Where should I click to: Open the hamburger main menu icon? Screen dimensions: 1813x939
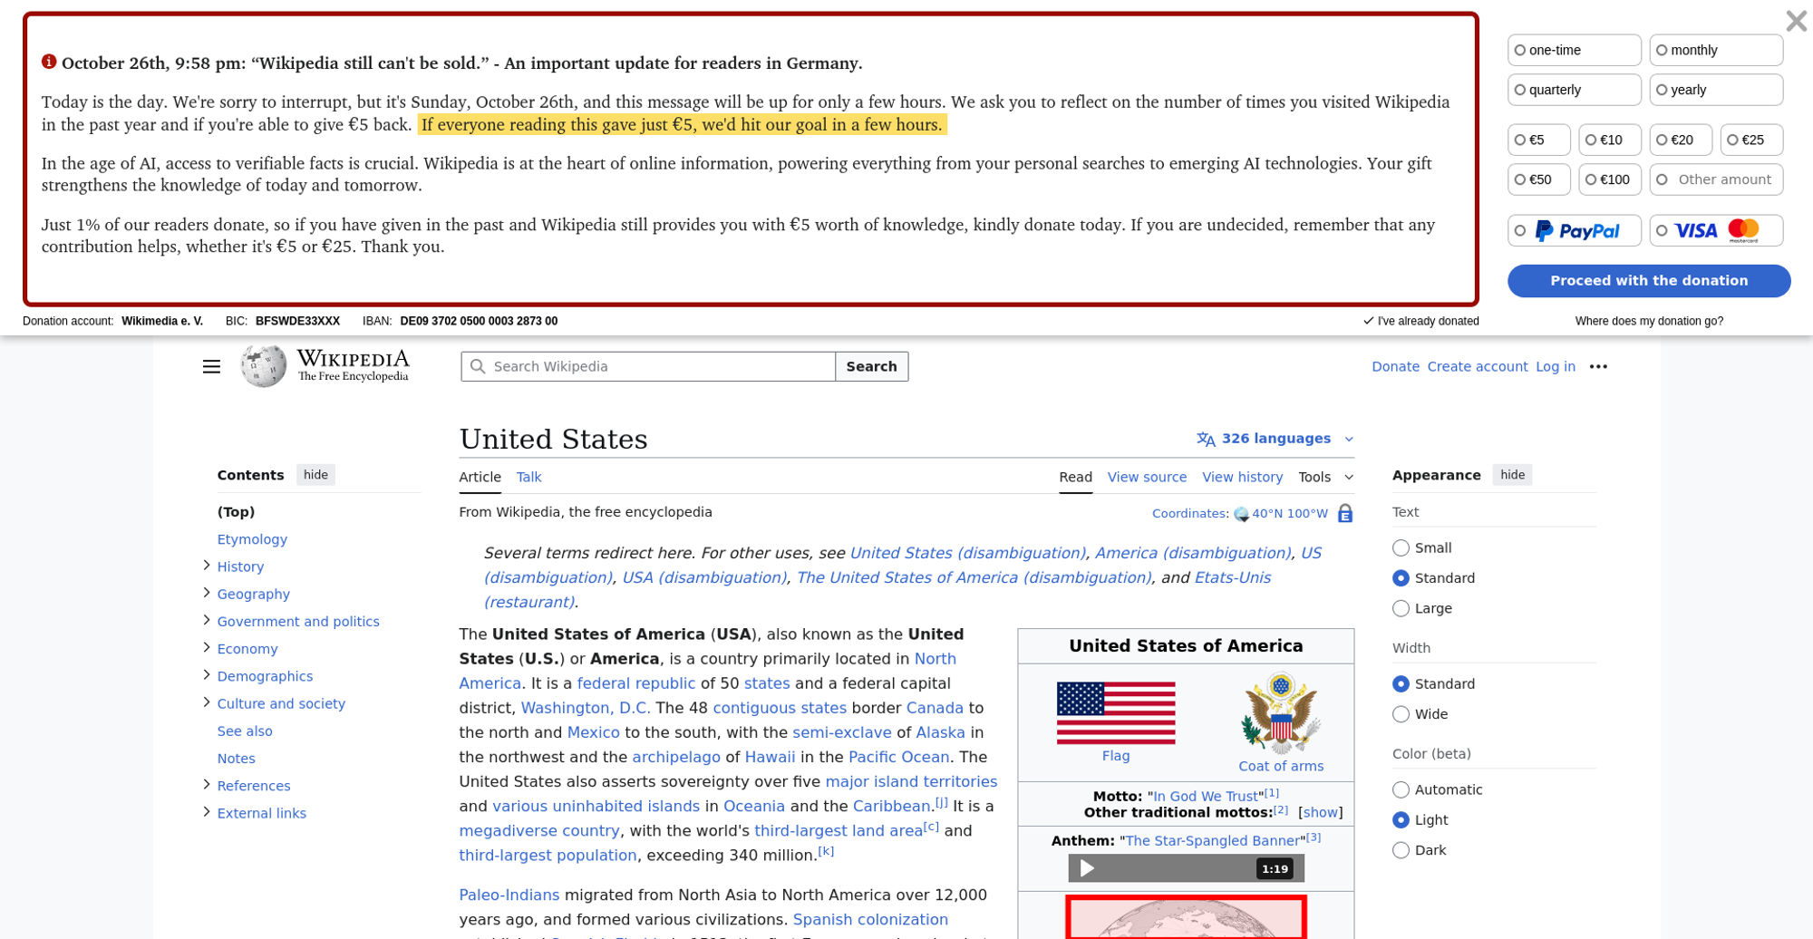point(211,366)
